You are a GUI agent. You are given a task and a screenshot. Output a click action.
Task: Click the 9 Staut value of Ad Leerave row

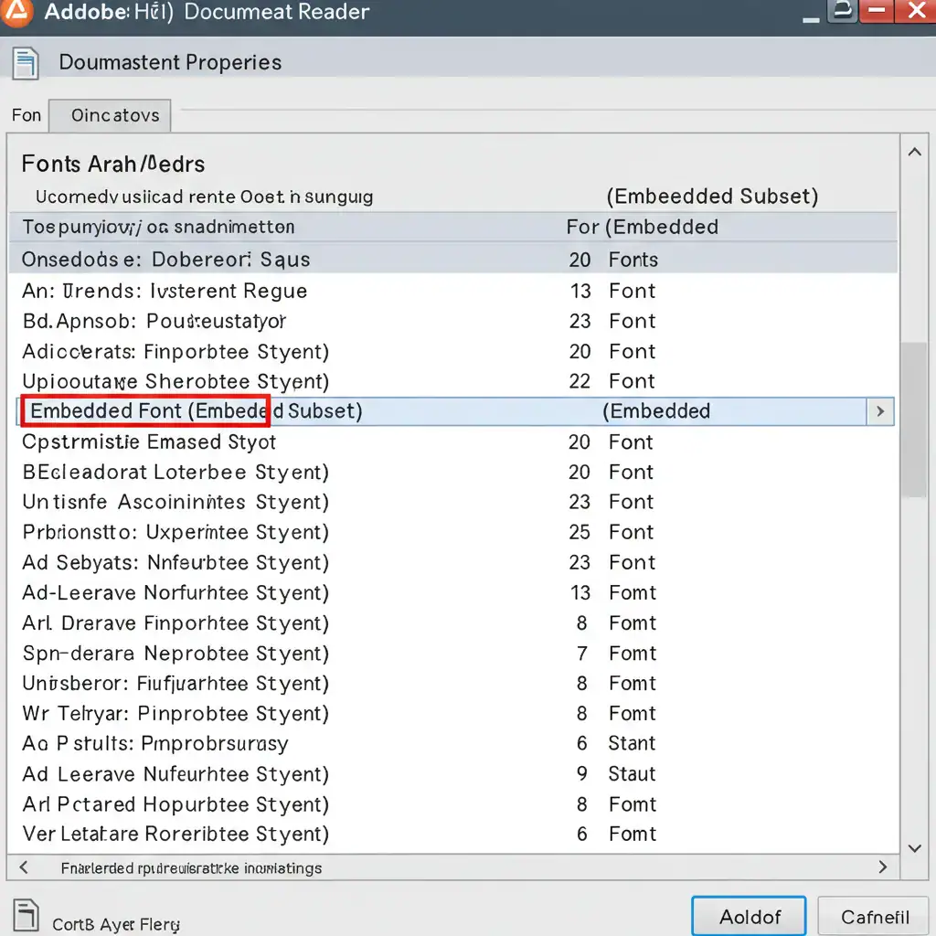[616, 774]
